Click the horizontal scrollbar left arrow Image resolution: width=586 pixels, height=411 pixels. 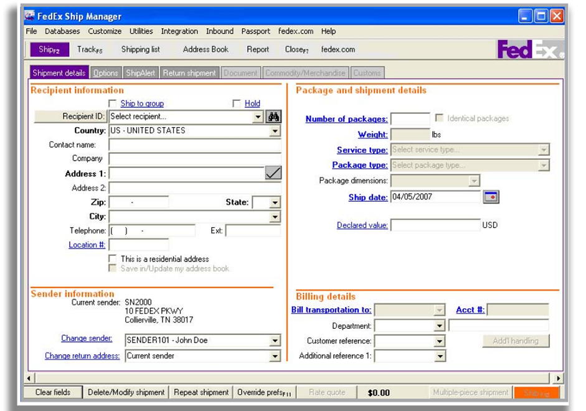pyautogui.click(x=28, y=378)
